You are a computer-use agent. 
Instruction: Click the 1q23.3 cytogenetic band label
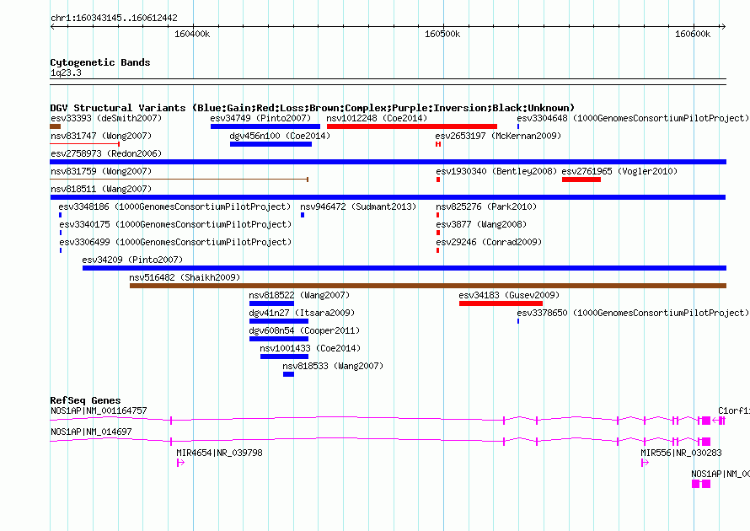(x=66, y=72)
